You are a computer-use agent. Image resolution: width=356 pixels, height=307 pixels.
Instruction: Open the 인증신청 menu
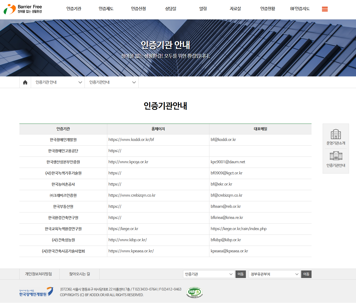[x=138, y=9]
